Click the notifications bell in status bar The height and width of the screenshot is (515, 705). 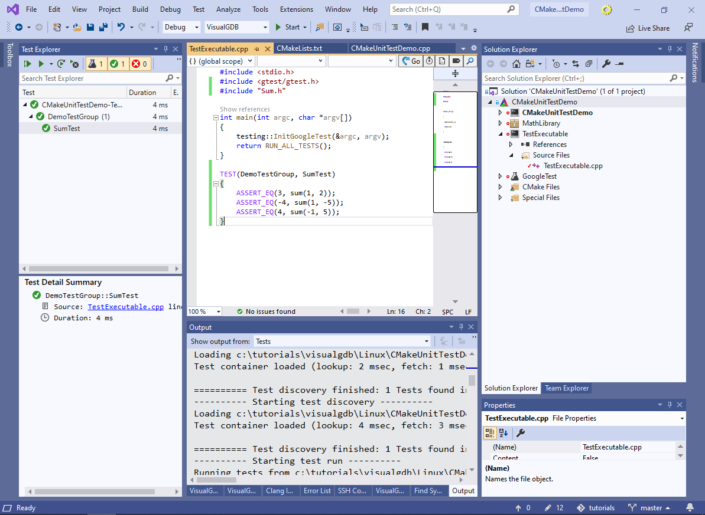pos(690,508)
